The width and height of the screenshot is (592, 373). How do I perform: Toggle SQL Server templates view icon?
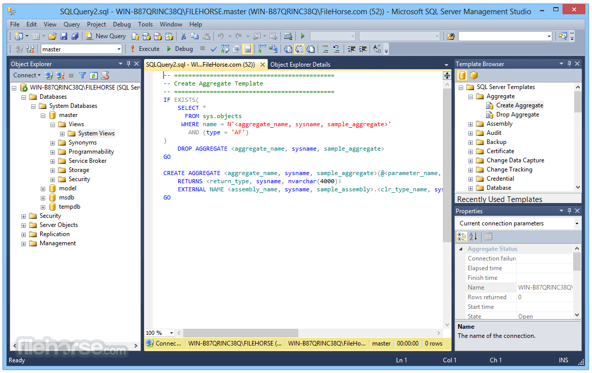coord(462,75)
